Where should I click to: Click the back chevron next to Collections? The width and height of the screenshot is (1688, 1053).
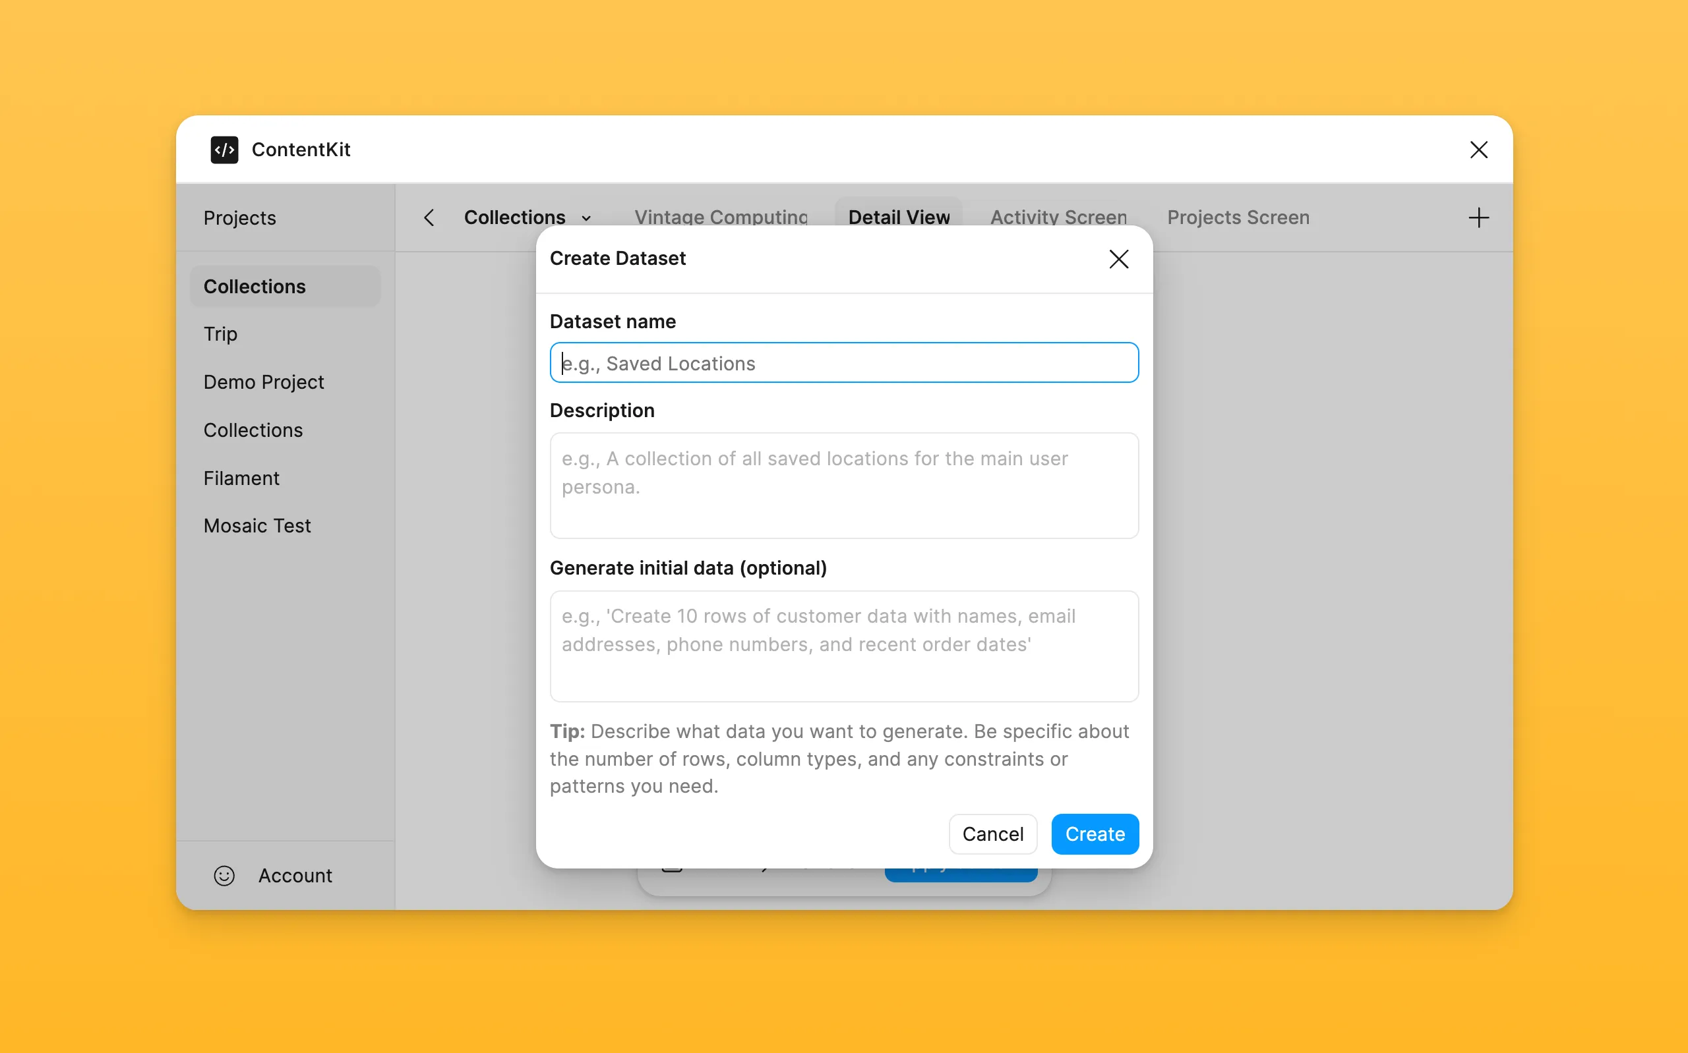[429, 217]
